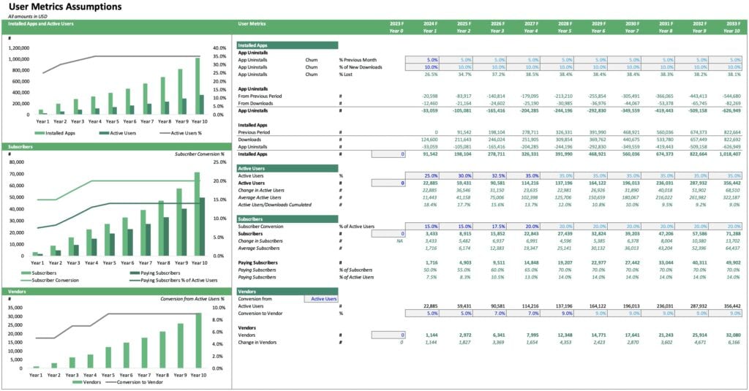Click the 'Paying Subscribers' legend entry in Subscribers chart
749x391 pixels.
click(155, 273)
